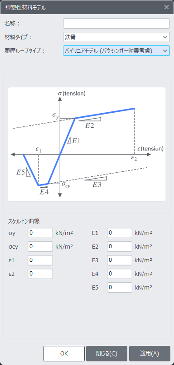174x365 pixels.
Task: Focus the E3 modulus field
Action: pyautogui.click(x=120, y=260)
